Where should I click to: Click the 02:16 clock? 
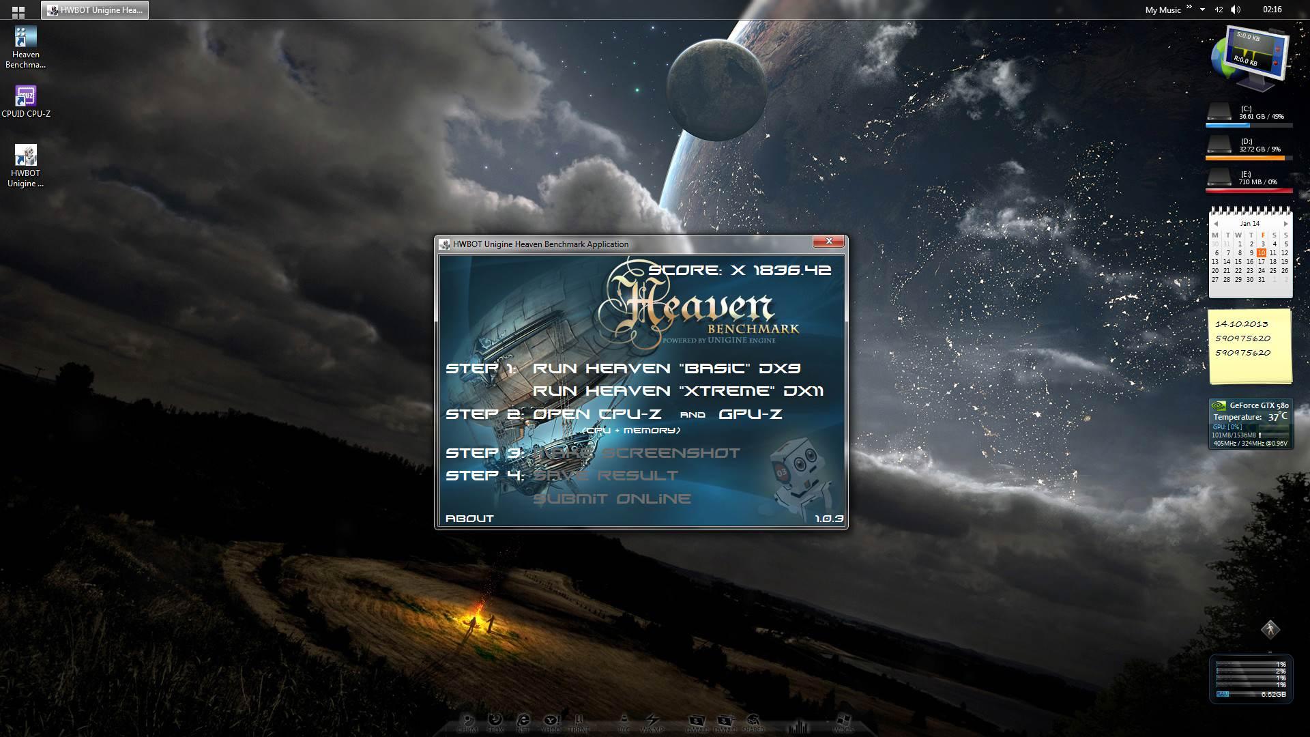(x=1272, y=10)
